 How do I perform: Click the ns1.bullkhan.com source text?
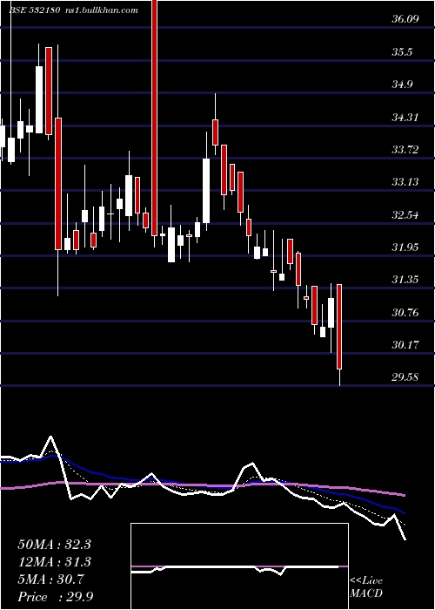[103, 10]
